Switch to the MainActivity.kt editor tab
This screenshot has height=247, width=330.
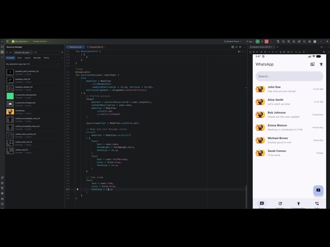pos(75,47)
